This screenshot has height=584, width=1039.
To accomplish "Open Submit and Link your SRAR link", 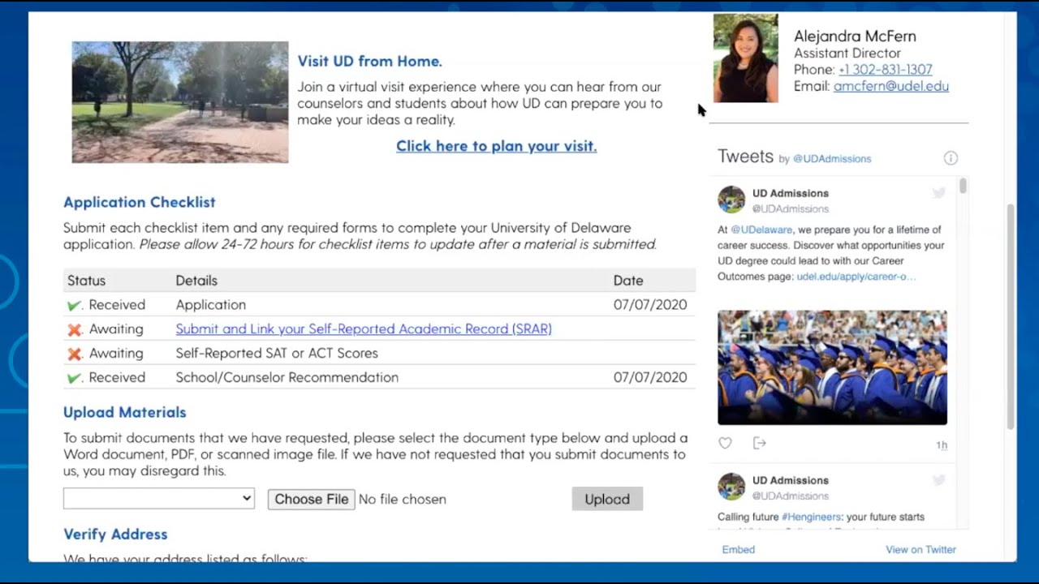I will (x=364, y=328).
